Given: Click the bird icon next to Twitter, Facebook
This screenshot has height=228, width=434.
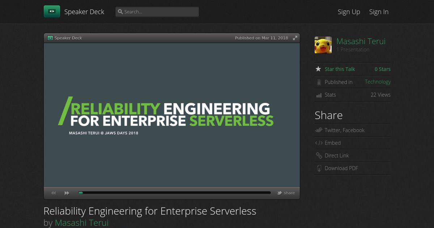Looking at the screenshot, I should (x=319, y=130).
